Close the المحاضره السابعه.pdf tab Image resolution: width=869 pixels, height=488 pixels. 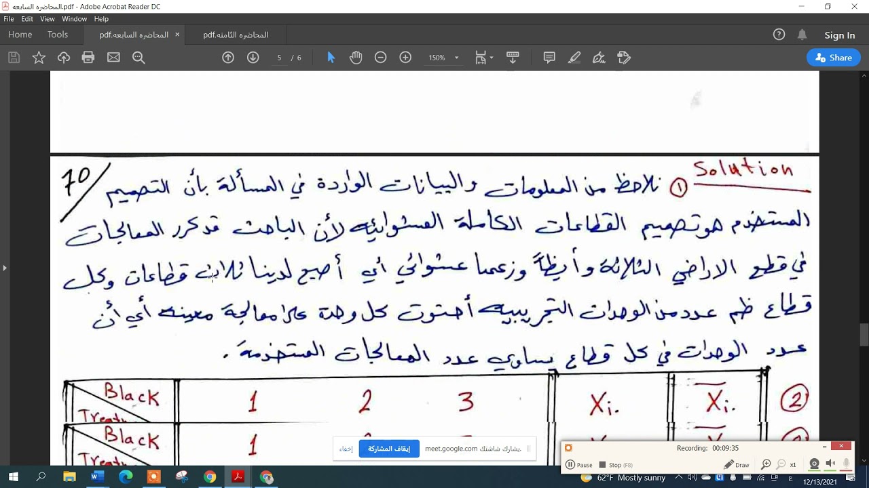tap(178, 35)
